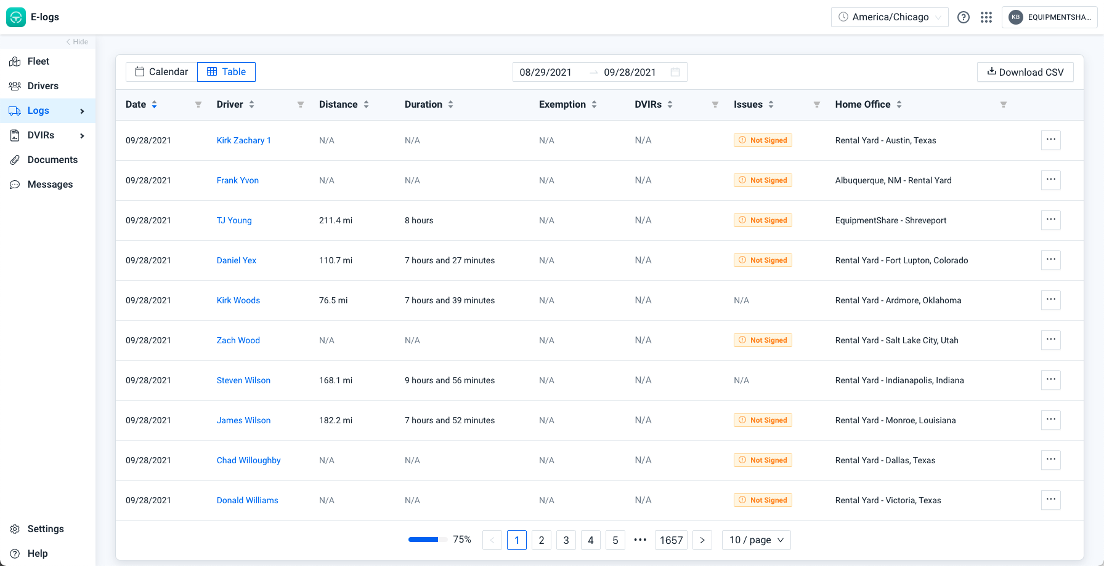This screenshot has width=1104, height=566.
Task: Open more actions for Chad Willoughby row
Action: pyautogui.click(x=1051, y=460)
